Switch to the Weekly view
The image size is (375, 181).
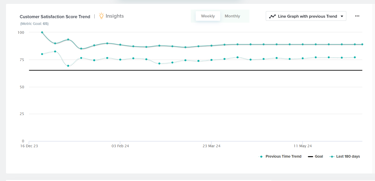tap(208, 16)
